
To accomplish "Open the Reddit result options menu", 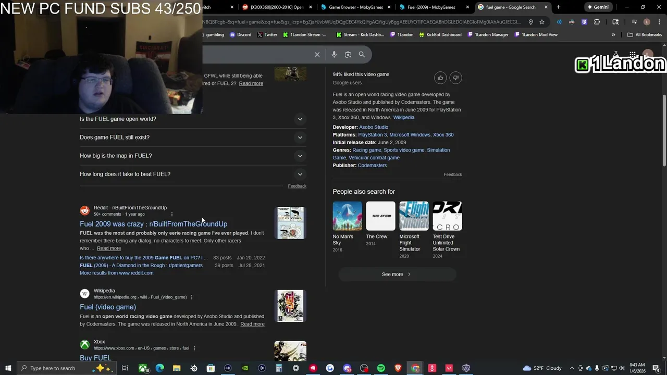I will coord(171,214).
